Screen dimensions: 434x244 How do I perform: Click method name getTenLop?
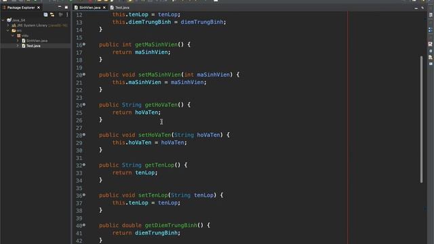(159, 165)
